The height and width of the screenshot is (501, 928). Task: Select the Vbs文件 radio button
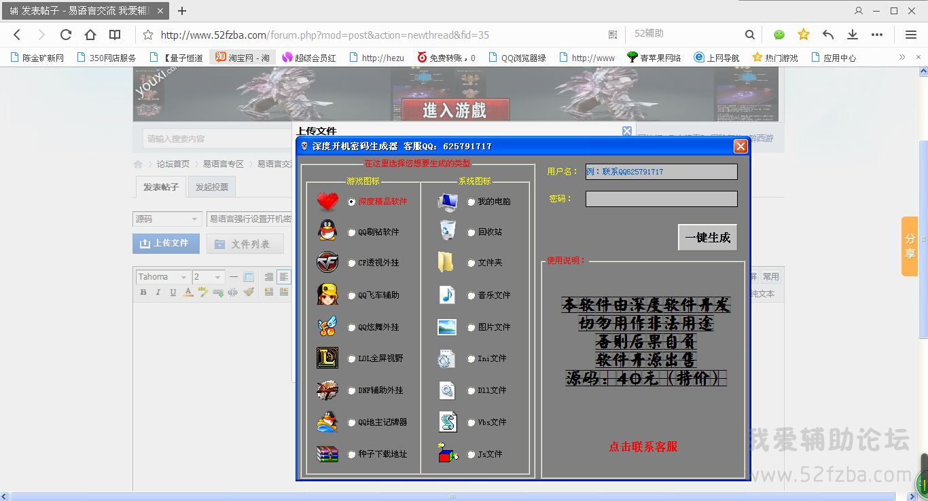(471, 422)
